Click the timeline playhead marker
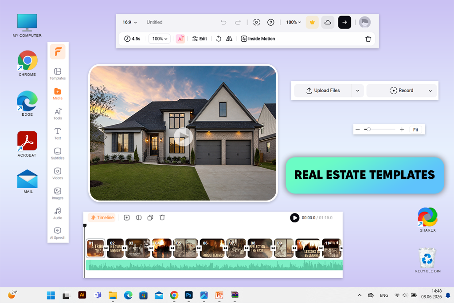This screenshot has width=454, height=303. 85,225
